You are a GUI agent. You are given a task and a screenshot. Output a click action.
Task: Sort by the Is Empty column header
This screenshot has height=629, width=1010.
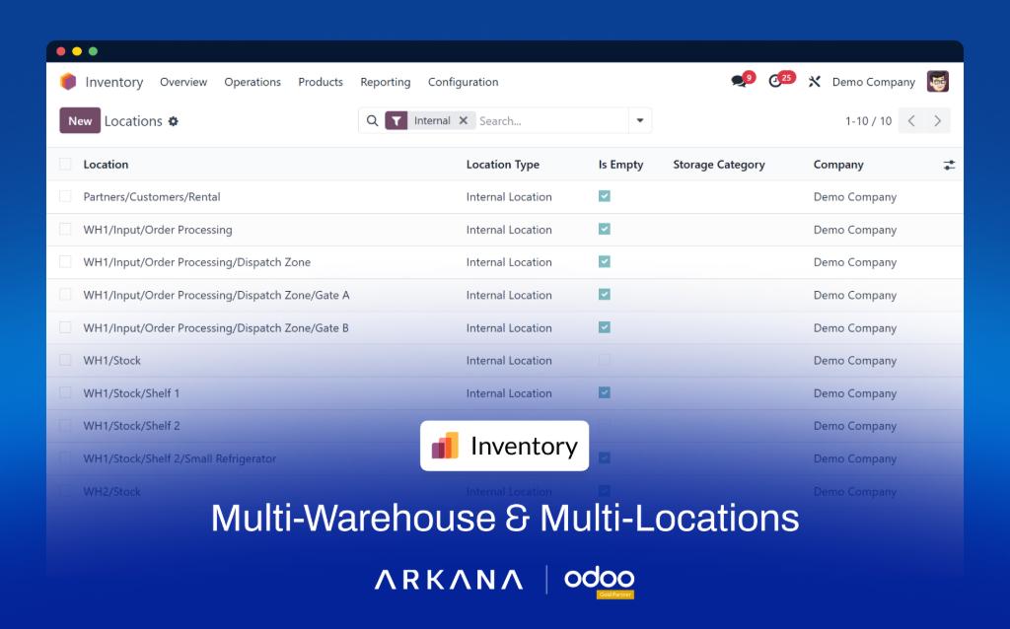click(x=620, y=165)
